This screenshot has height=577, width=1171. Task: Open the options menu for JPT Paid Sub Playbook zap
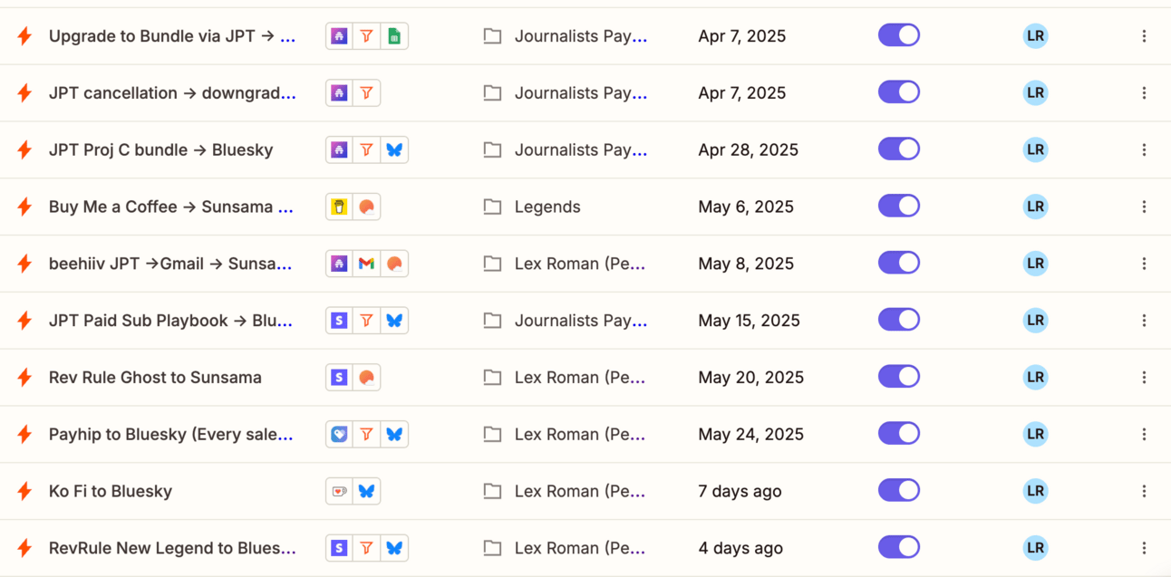tap(1144, 321)
